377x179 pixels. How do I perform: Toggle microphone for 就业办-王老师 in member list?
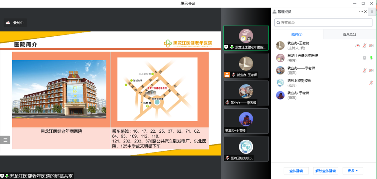(364, 46)
